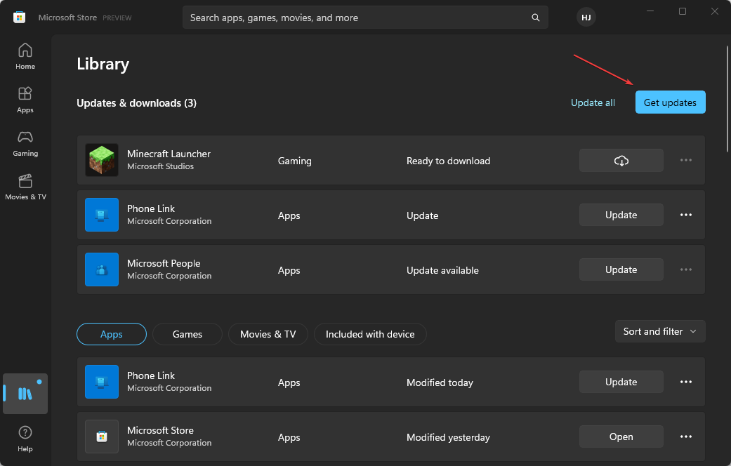Screen dimensions: 731x466
Task: Open more options for Phone Link modified today
Action: (686, 382)
